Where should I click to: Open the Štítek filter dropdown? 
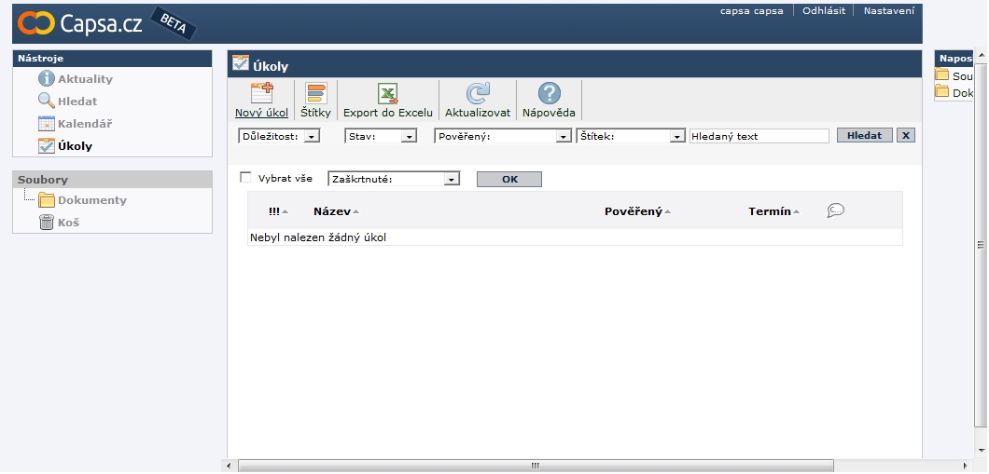[631, 136]
